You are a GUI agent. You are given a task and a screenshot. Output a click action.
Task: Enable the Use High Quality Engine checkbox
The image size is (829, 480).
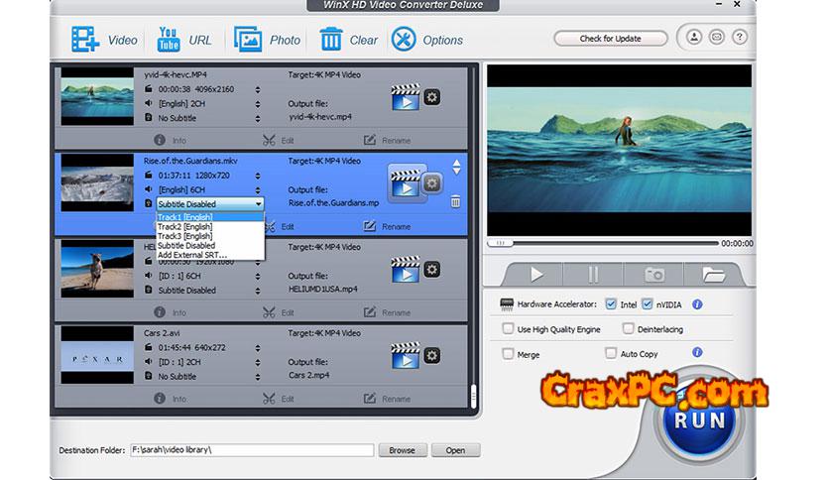pyautogui.click(x=509, y=328)
